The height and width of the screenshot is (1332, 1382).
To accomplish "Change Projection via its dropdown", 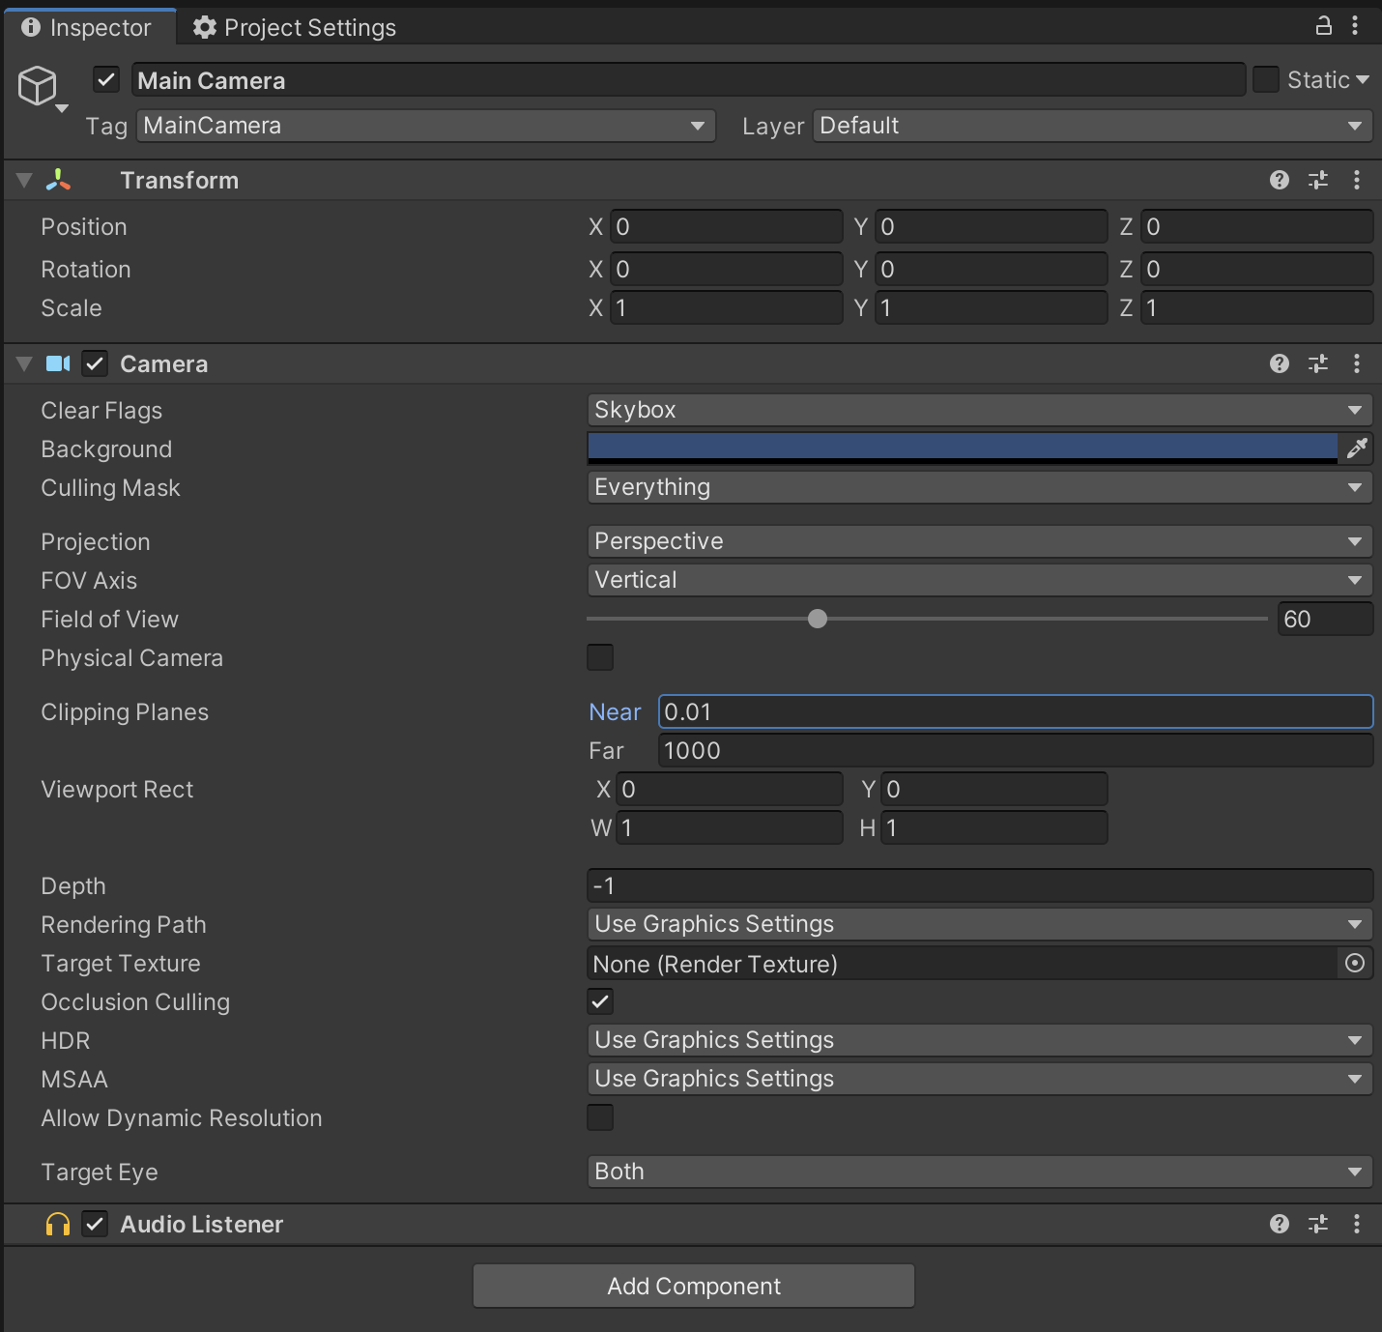I will 978,541.
